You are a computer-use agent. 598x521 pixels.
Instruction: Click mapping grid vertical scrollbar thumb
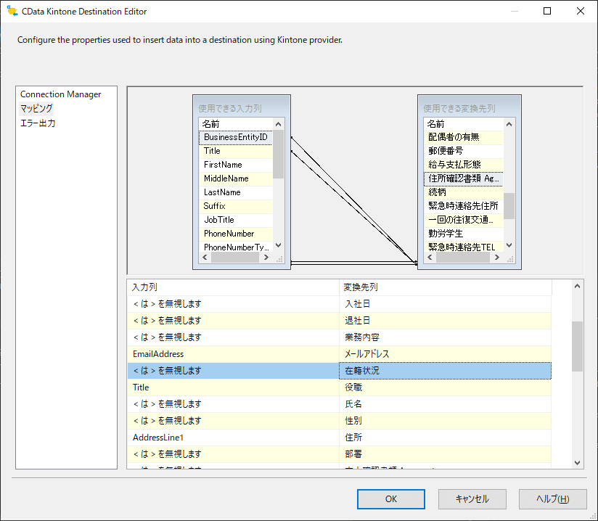click(x=577, y=346)
